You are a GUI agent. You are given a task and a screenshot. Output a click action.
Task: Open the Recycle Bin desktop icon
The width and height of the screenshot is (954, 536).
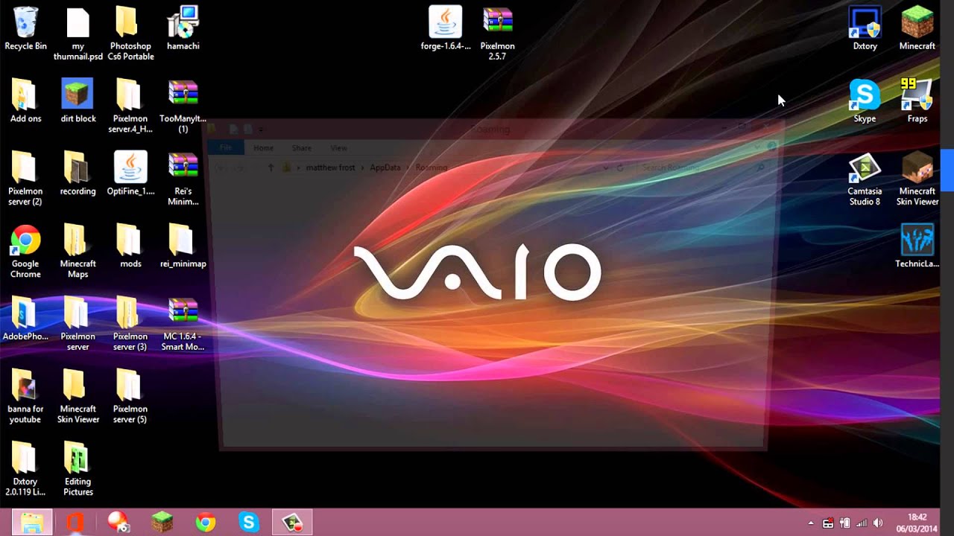tap(25, 29)
